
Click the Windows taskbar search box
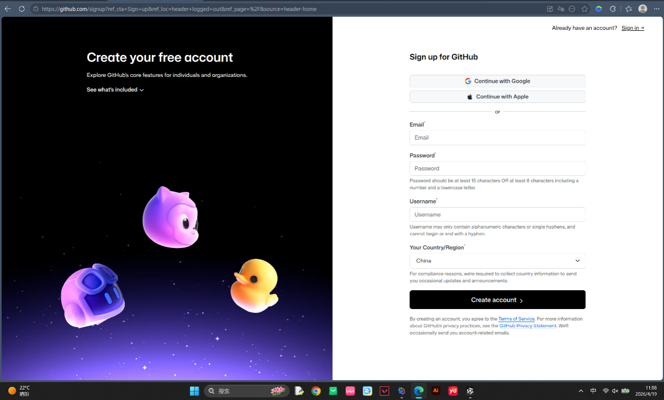click(246, 391)
